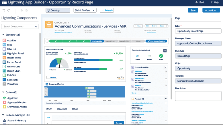The width and height of the screenshot is (223, 125).
Task: Open the Help link
Action: [x=215, y=2]
